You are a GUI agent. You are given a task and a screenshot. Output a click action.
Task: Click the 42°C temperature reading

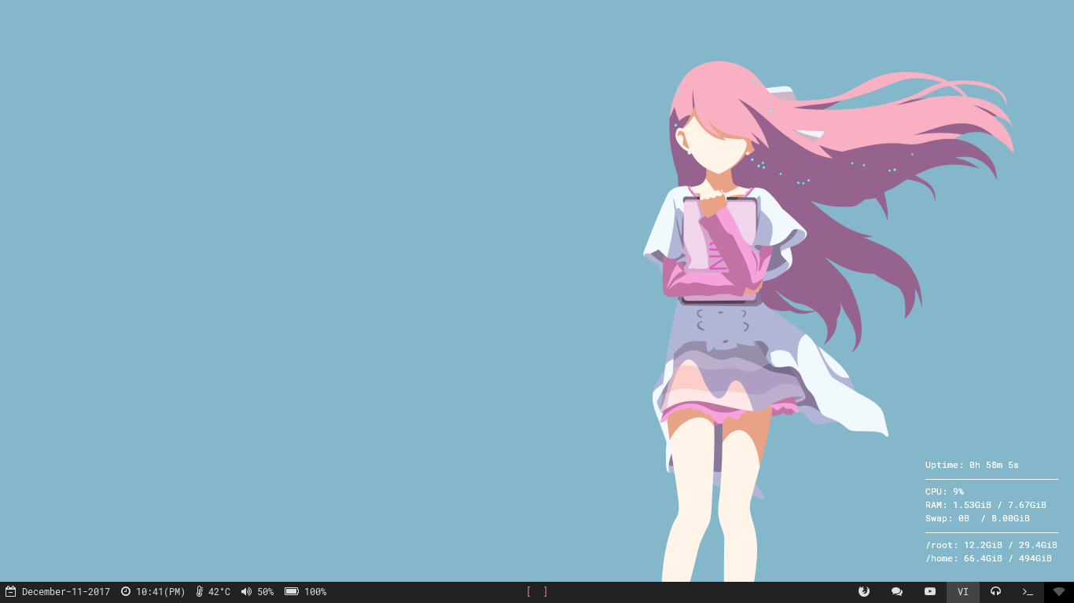pos(219,592)
